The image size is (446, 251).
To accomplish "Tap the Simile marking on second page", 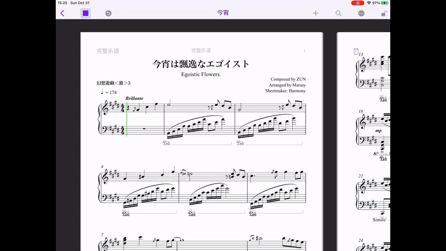I will 379,220.
